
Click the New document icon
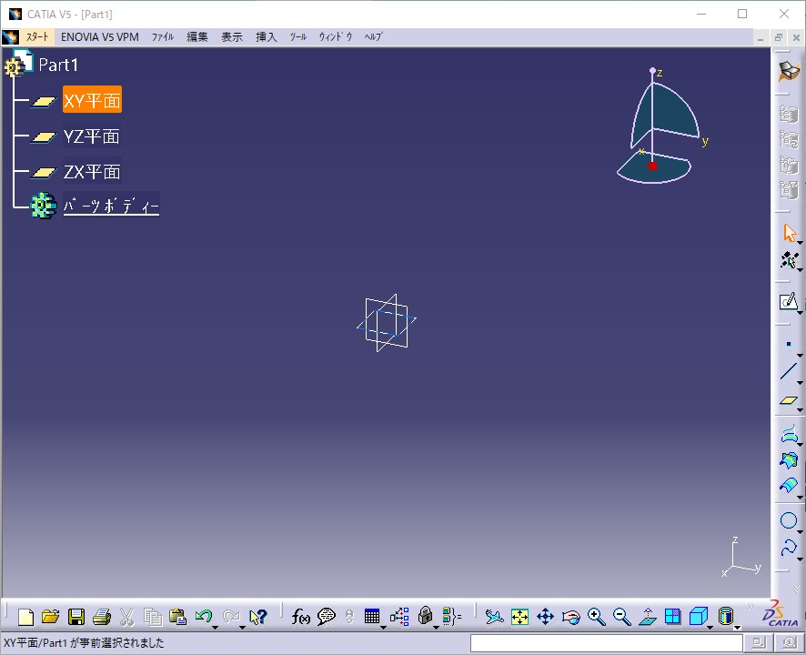coord(25,617)
